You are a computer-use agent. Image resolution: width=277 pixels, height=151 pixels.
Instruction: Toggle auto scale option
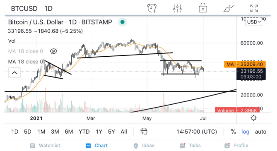click(260, 132)
